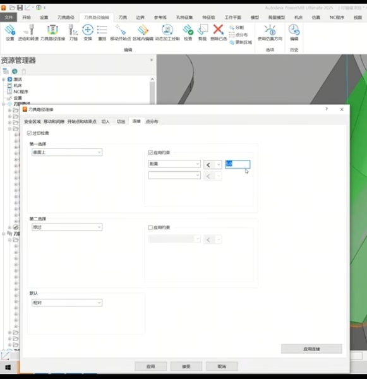Open the Windows Start menu
The width and height of the screenshot is (367, 379).
point(8,368)
